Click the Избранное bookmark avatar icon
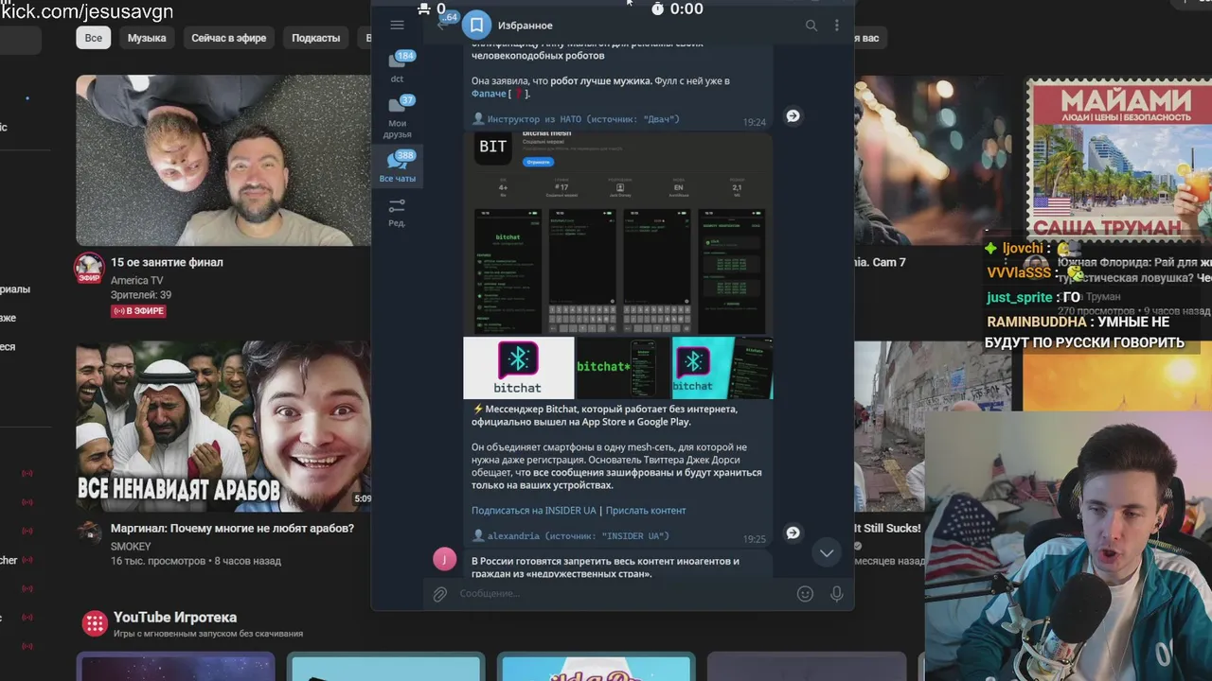The image size is (1212, 681). [x=476, y=26]
